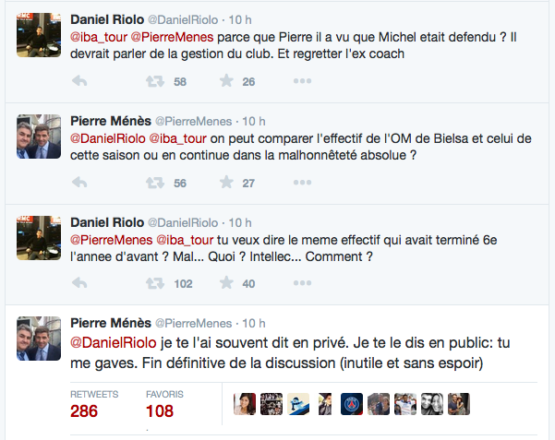Open the PSG logo avatar profile
Image resolution: width=555 pixels, height=440 pixels.
[x=352, y=404]
